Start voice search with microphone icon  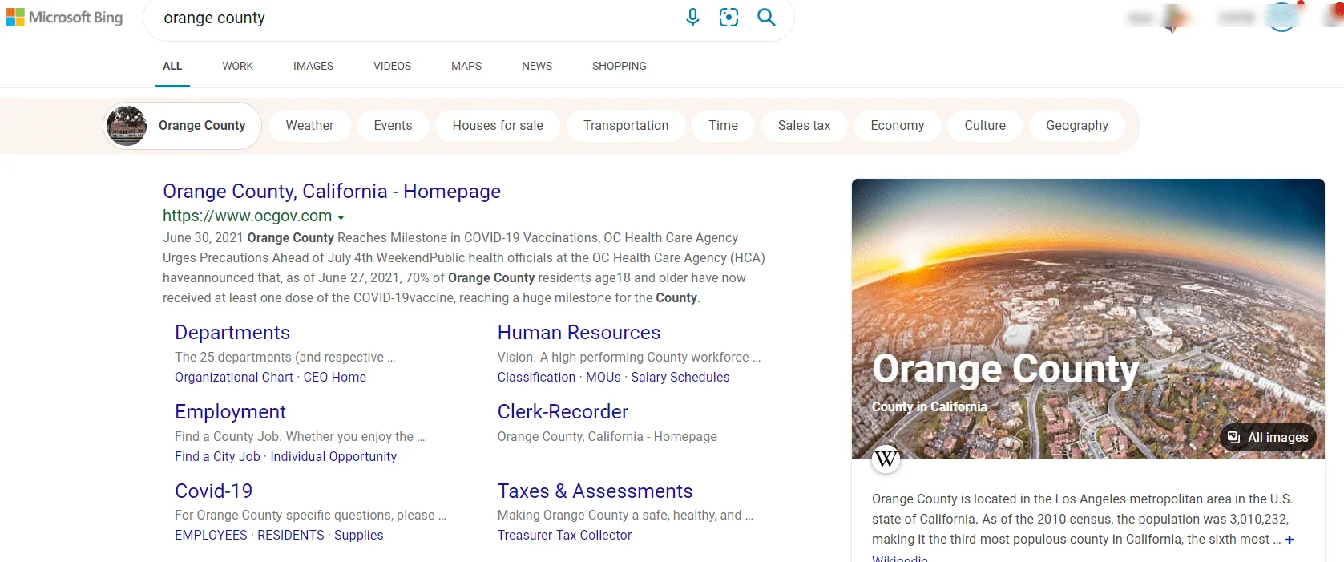[693, 18]
